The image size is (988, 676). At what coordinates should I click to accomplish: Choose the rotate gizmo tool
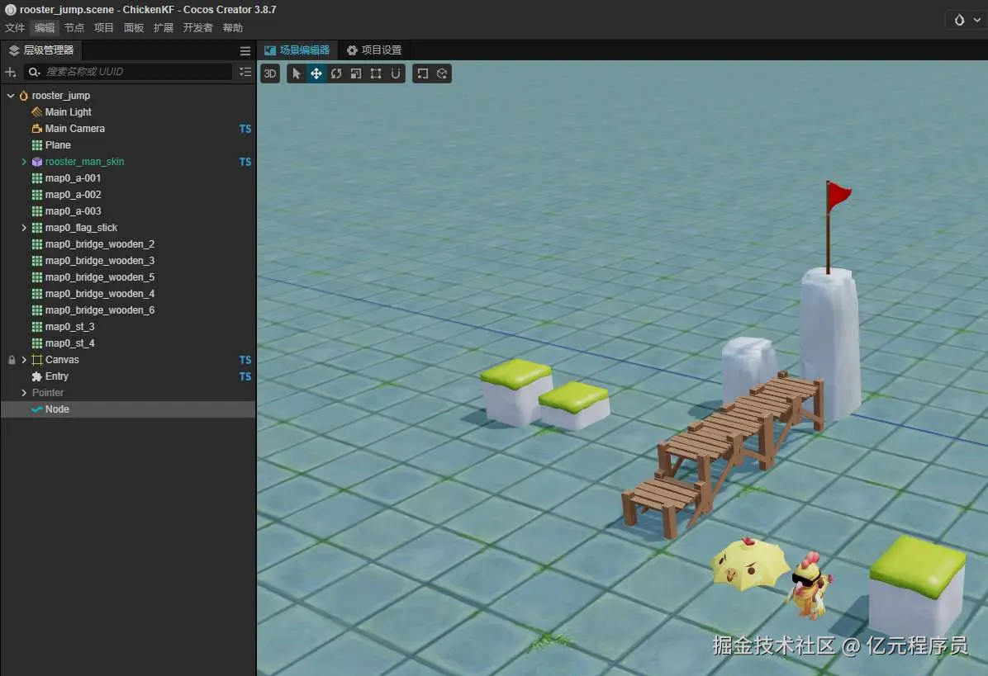336,73
